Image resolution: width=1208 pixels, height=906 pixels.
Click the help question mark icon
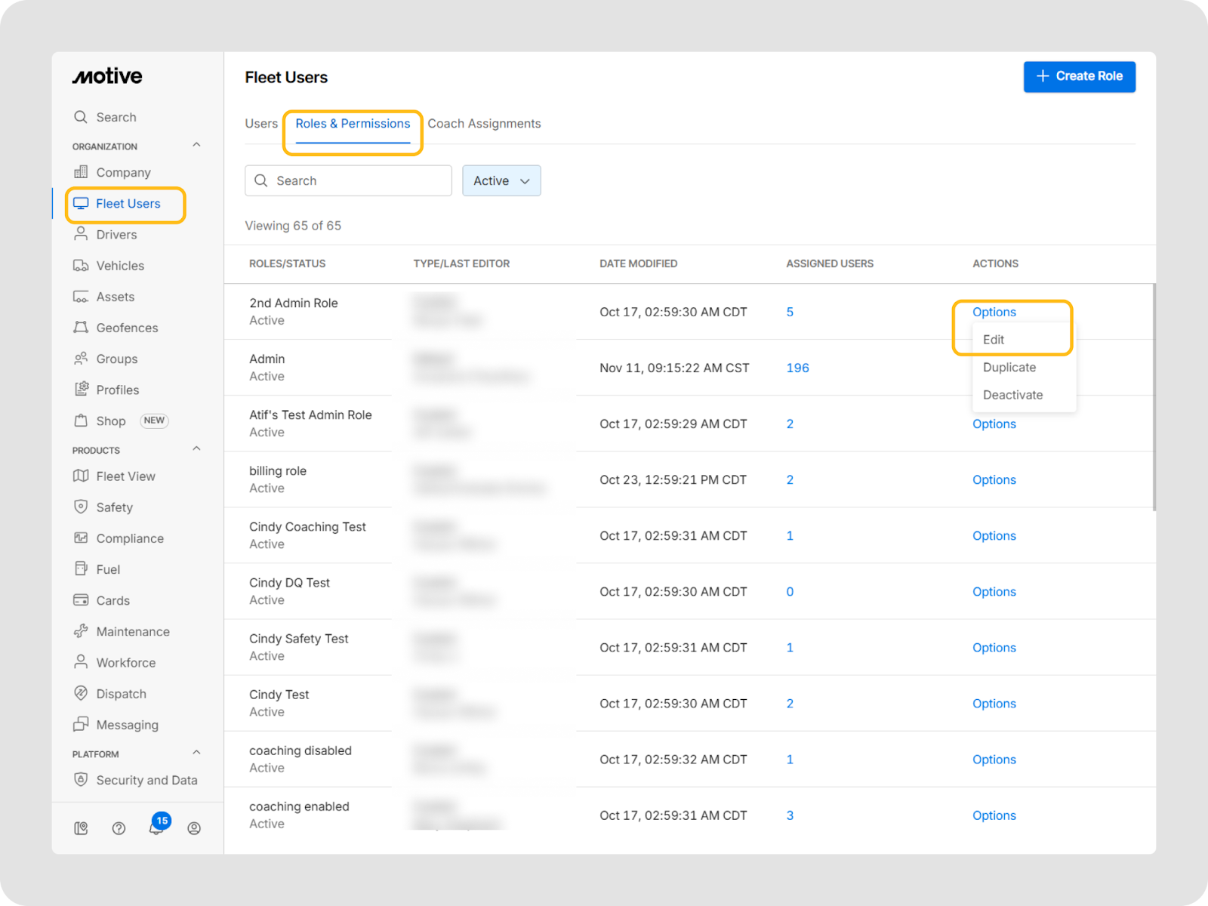pos(119,828)
